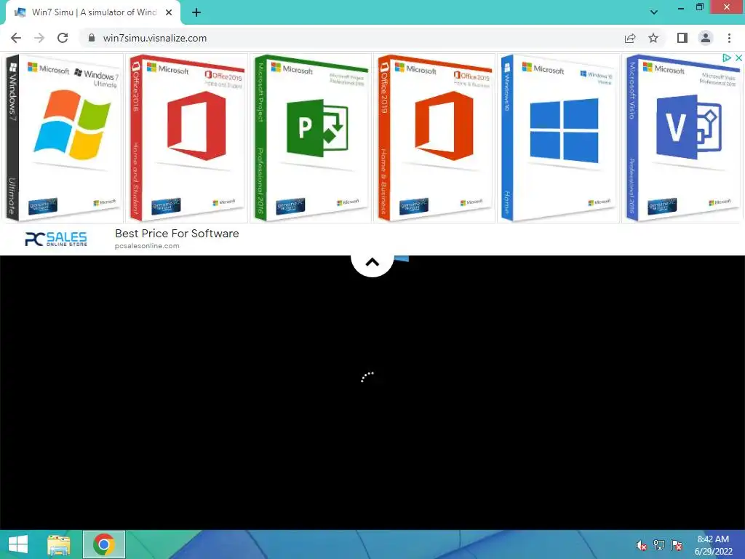Click the PC Sales Online Store logo
Viewport: 745px width, 559px height.
(55, 239)
